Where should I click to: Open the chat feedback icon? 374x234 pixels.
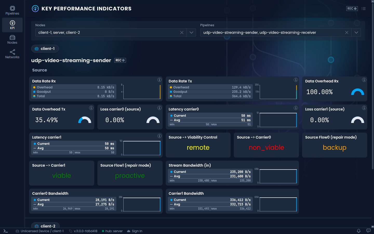pyautogui.click(x=368, y=231)
